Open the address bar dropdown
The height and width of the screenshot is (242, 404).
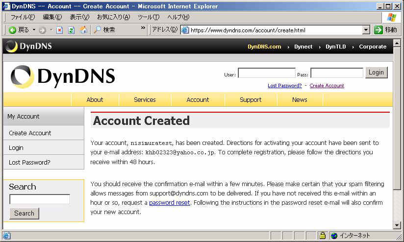tap(366, 30)
